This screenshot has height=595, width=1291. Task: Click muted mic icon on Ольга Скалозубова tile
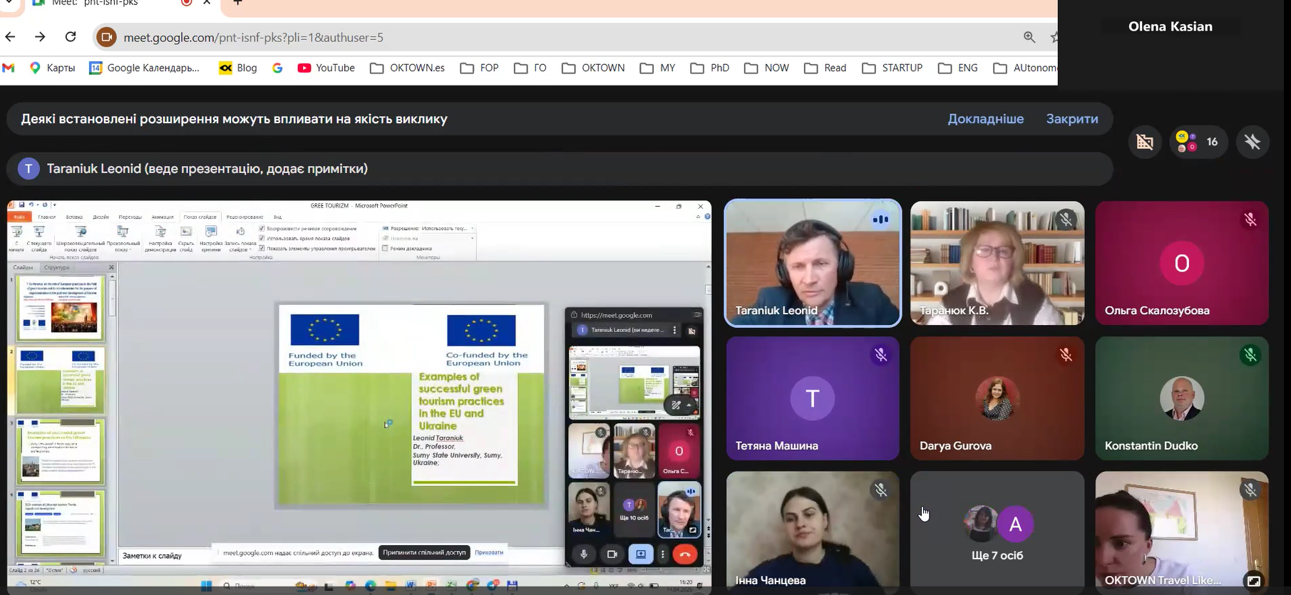[1250, 220]
